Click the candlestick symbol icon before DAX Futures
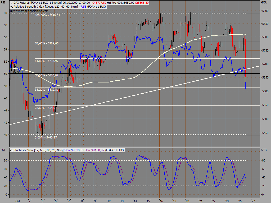Image resolution: width=271 pixels, height=203 pixels. (12, 3)
